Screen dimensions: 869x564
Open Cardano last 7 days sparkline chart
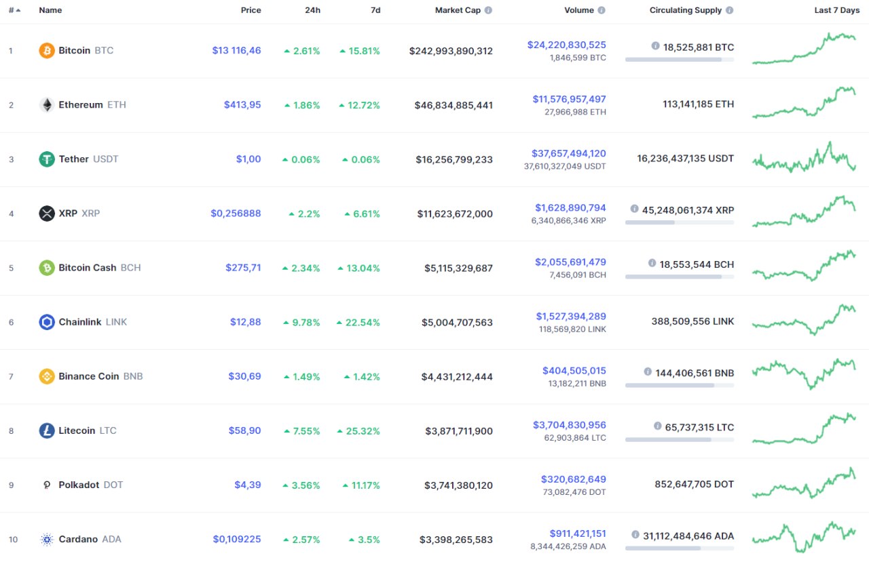(x=805, y=537)
